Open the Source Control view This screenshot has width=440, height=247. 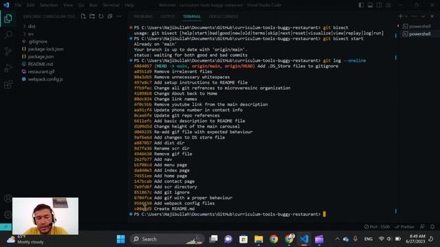(8, 51)
